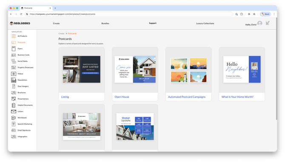Click the page vertical scrollbar

pos(276,69)
